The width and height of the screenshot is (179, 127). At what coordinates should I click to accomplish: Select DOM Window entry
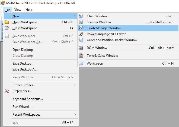pos(128,48)
